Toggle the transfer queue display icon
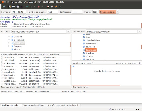 pos(21,7)
